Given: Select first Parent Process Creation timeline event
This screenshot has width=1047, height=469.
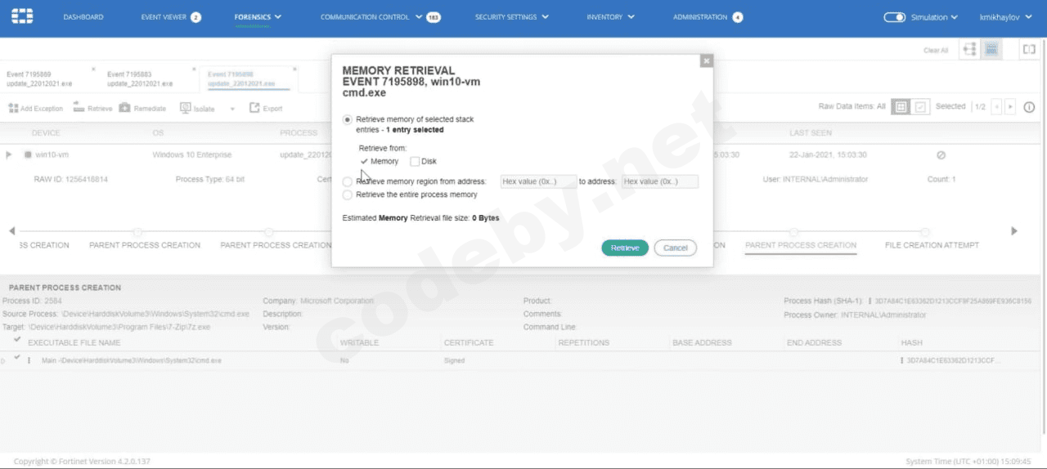Looking at the screenshot, I should point(145,245).
